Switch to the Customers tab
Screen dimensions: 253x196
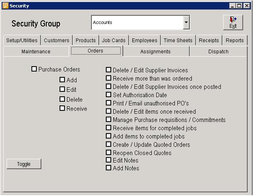pos(57,41)
